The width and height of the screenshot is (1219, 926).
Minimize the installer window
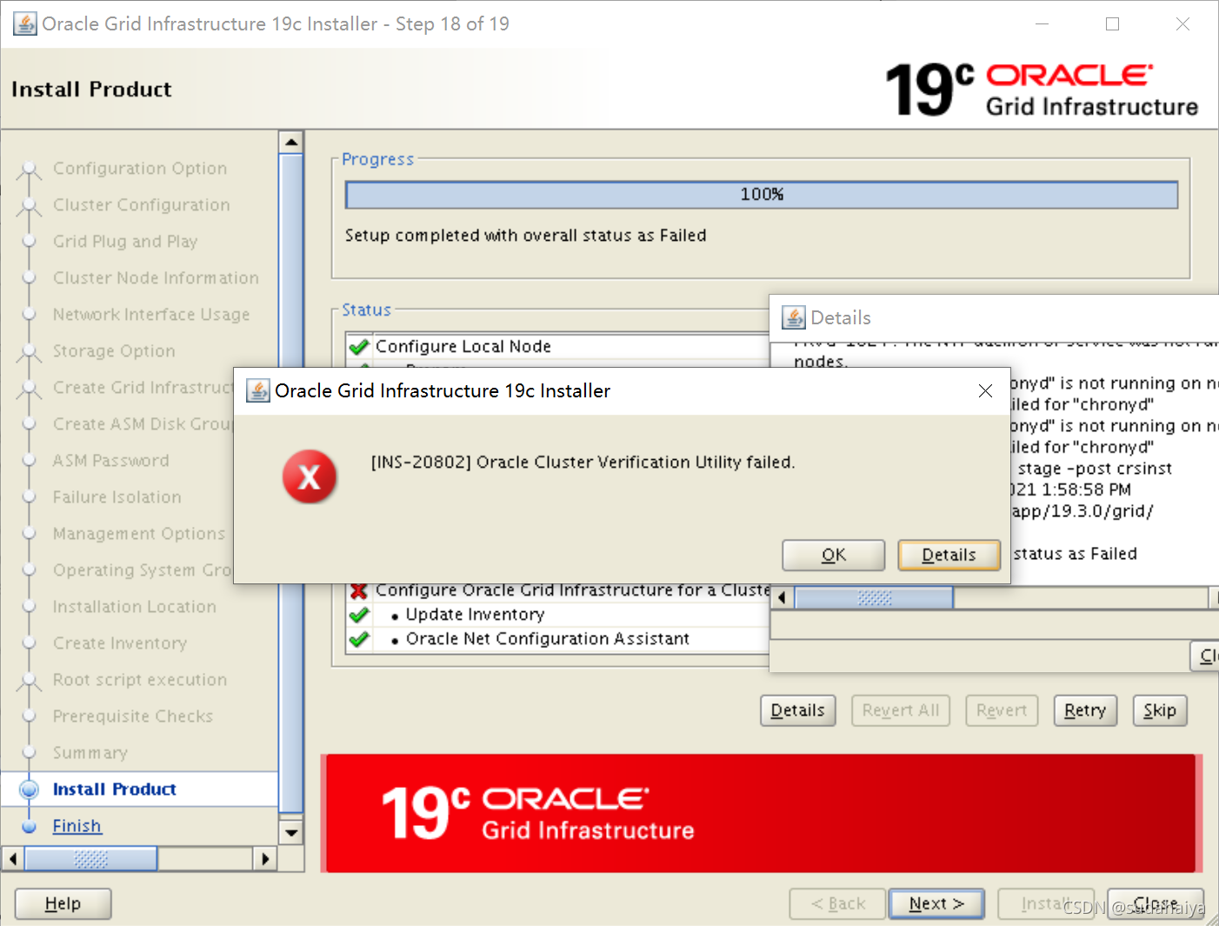click(1042, 24)
